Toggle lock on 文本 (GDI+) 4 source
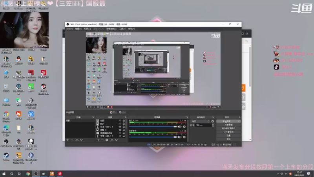314x177 pixels. point(124,127)
